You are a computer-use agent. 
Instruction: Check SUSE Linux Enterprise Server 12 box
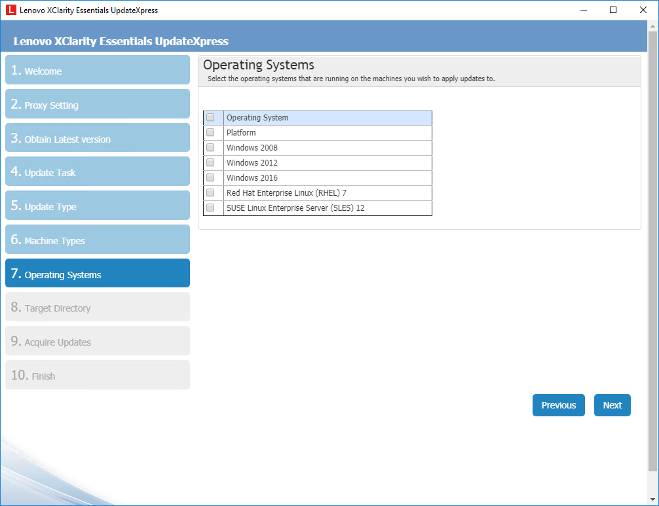click(210, 208)
